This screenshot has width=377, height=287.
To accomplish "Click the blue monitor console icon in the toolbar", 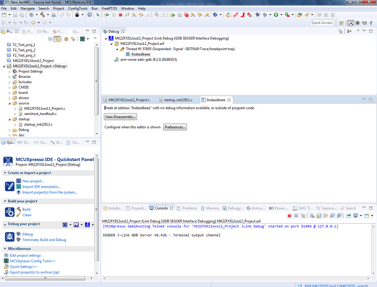I will (x=89, y=15).
